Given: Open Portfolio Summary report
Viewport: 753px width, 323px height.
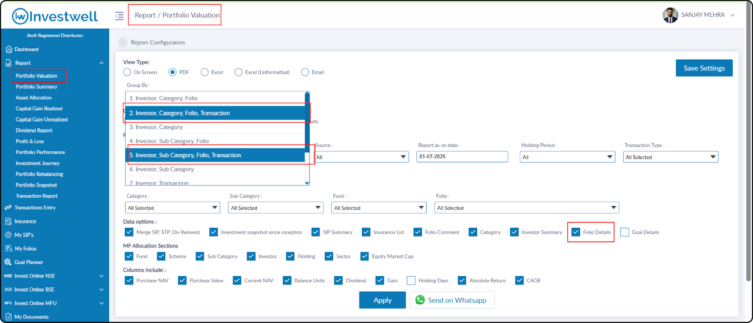Looking at the screenshot, I should tap(36, 87).
